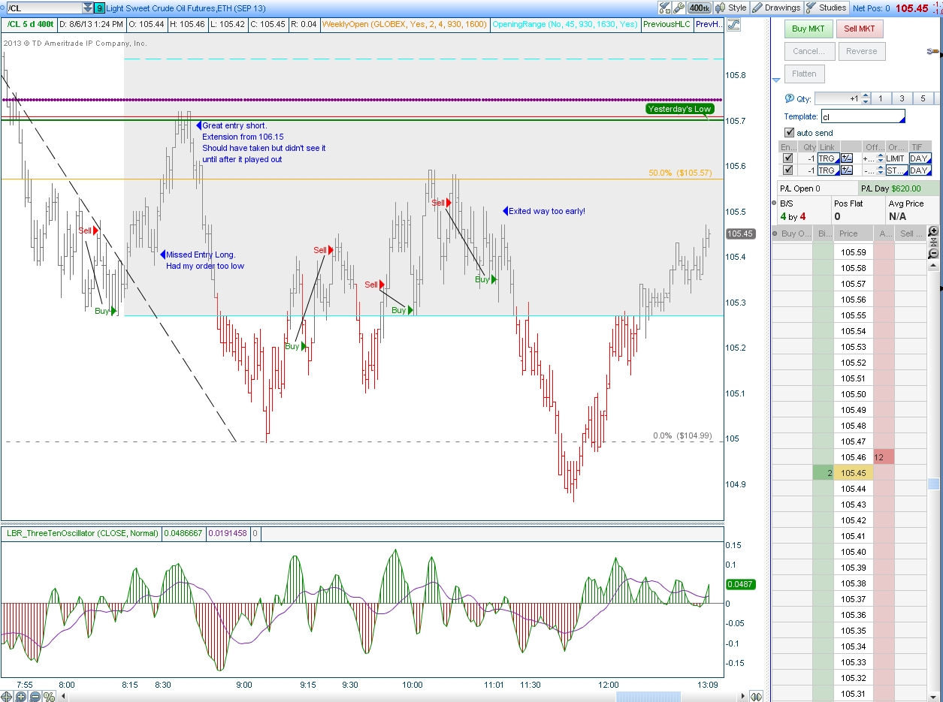Click the Qty help question icon
Image resolution: width=943 pixels, height=702 pixels.
point(789,98)
